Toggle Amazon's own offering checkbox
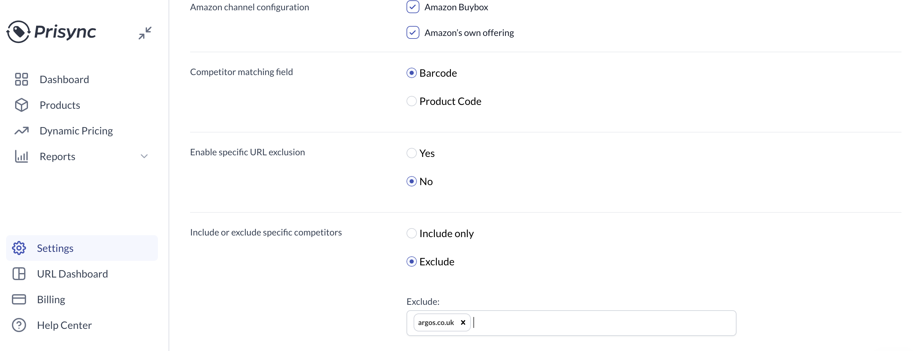The height and width of the screenshot is (351, 915). click(x=413, y=33)
